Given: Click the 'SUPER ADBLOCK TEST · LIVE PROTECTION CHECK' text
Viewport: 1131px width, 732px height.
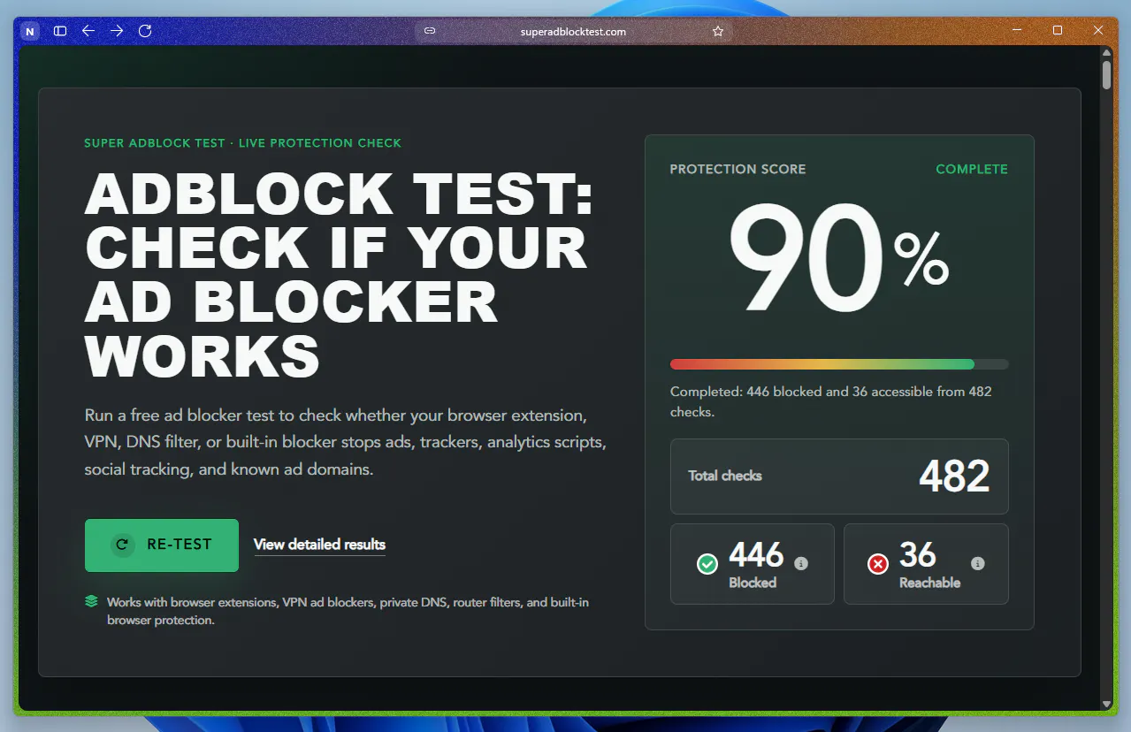Looking at the screenshot, I should click(x=243, y=142).
